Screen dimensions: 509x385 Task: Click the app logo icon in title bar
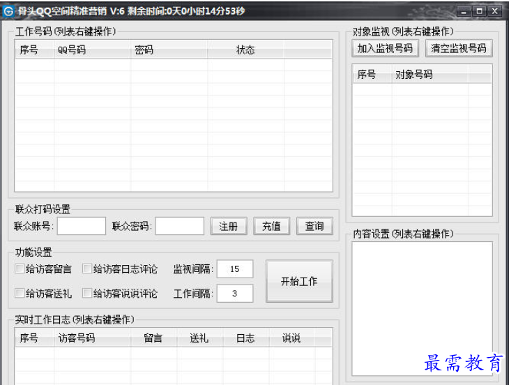click(8, 11)
